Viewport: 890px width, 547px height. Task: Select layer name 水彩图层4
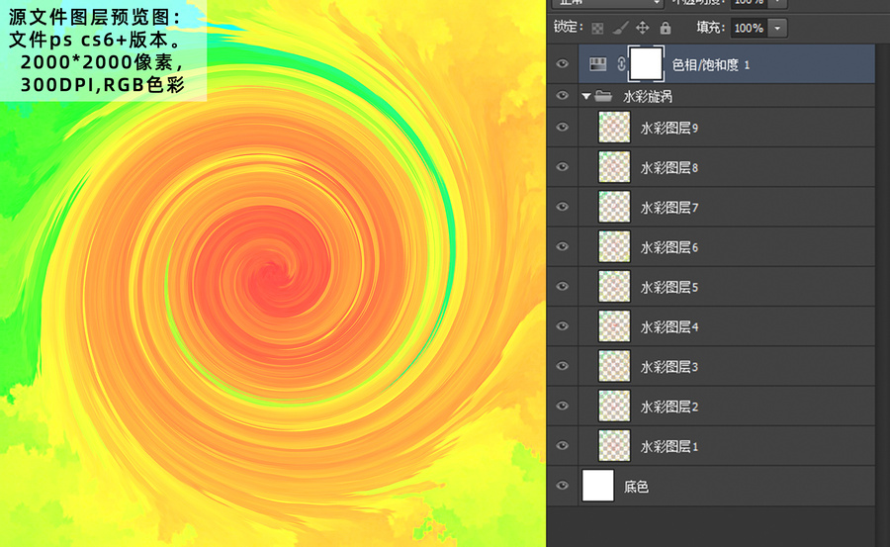pyautogui.click(x=669, y=326)
